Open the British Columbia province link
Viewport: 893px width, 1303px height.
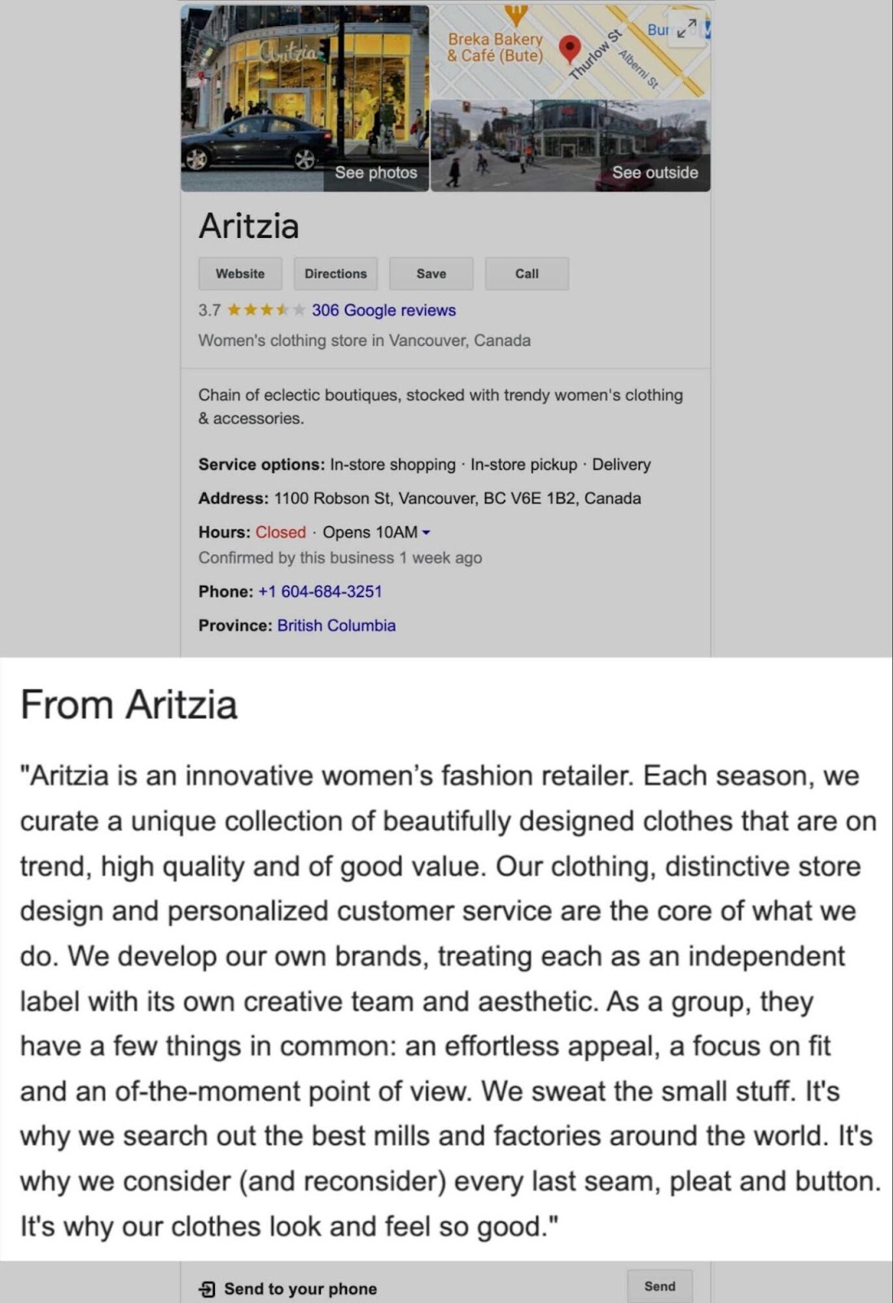click(335, 625)
